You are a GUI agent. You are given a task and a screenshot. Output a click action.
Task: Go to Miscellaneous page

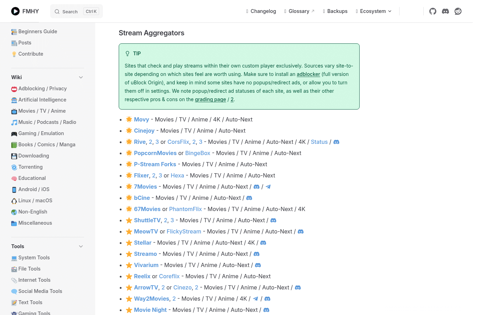pyautogui.click(x=35, y=223)
